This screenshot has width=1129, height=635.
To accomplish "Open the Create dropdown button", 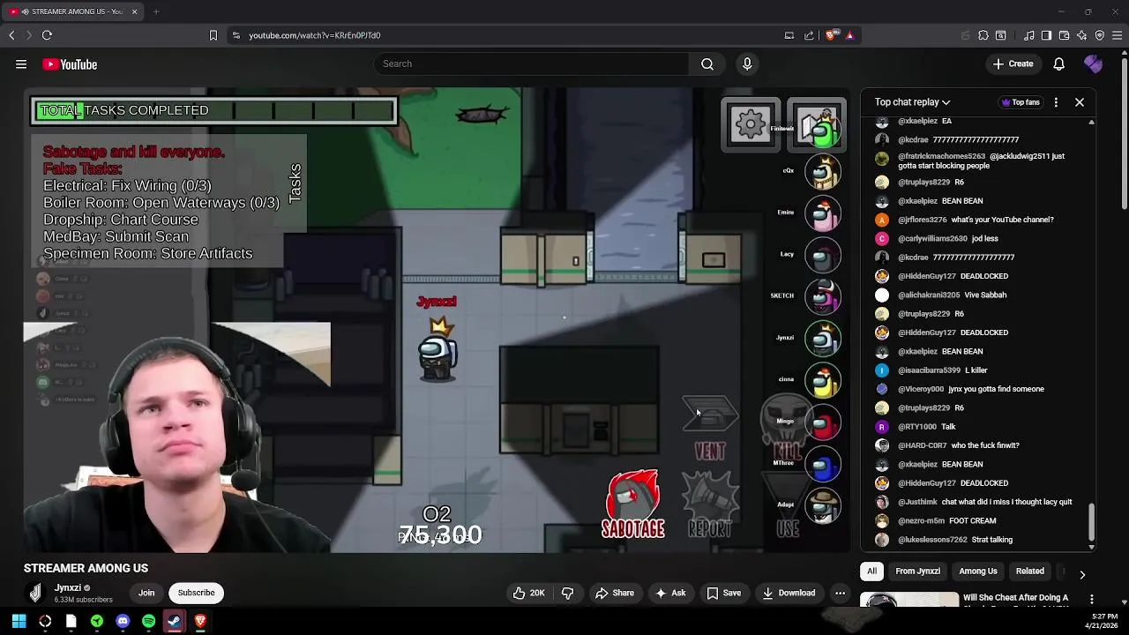I will click(1012, 63).
